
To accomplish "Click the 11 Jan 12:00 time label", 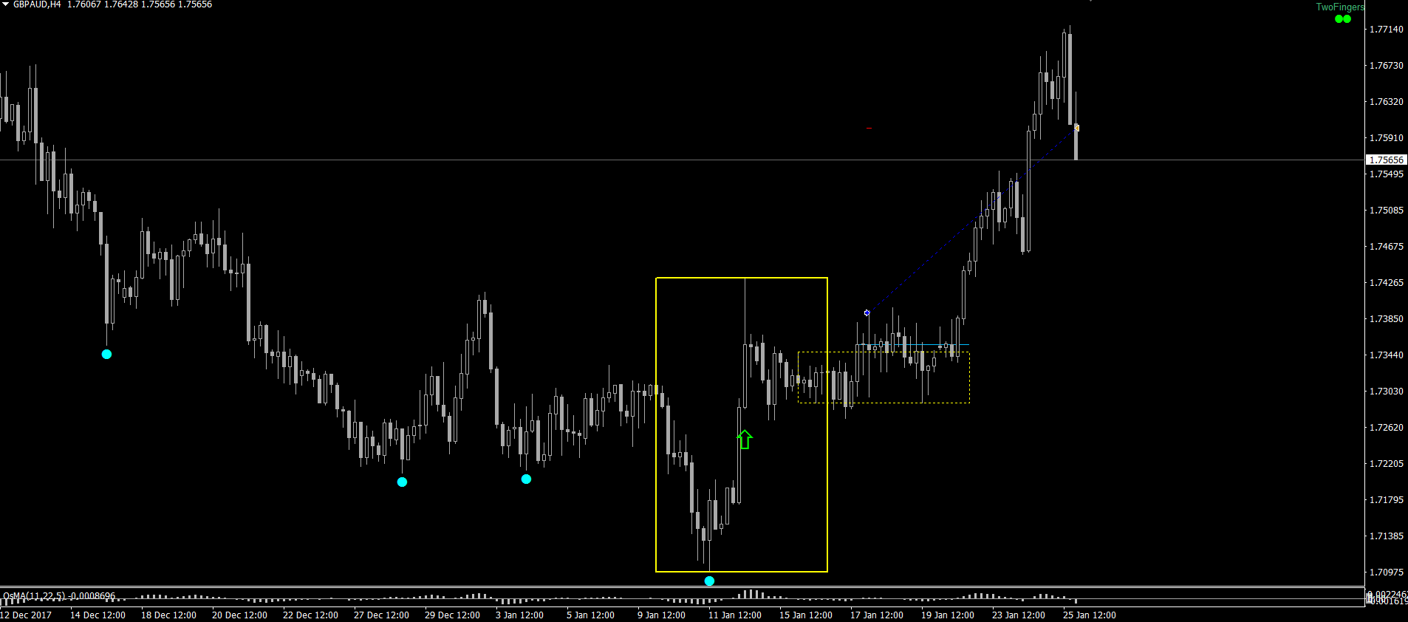I will (x=735, y=615).
